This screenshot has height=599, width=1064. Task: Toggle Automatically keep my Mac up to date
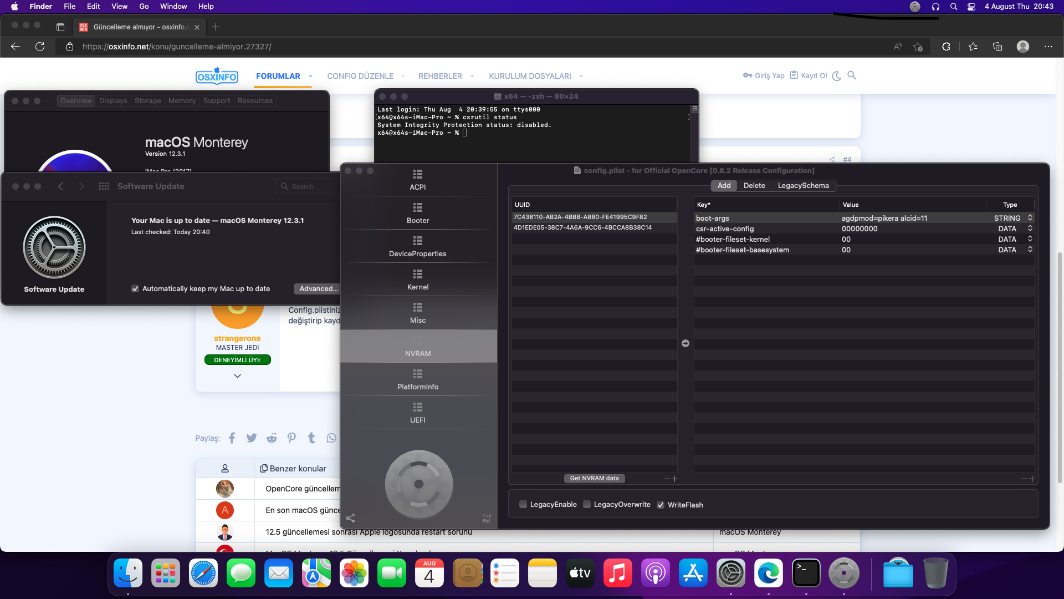[135, 288]
